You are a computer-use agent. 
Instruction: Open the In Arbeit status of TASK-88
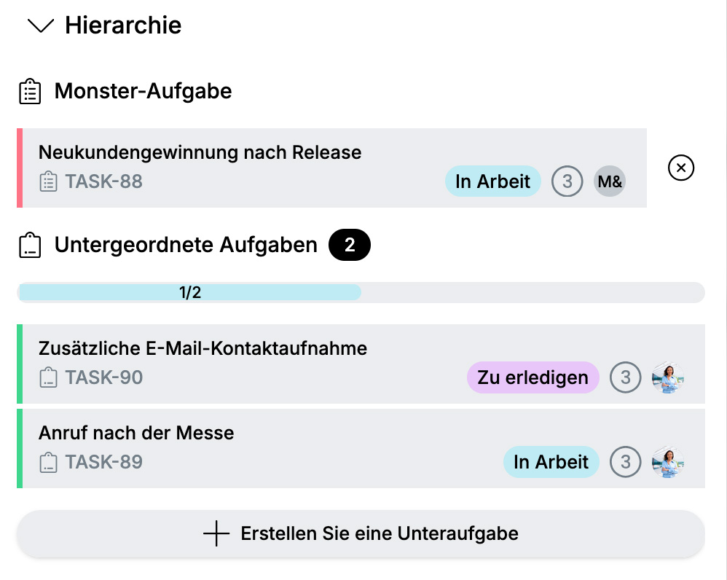(x=493, y=181)
